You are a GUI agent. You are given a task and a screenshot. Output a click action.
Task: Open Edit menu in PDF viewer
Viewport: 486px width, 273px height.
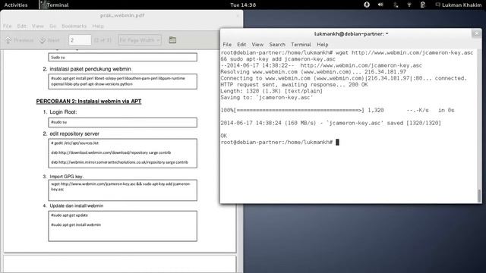(x=22, y=26)
